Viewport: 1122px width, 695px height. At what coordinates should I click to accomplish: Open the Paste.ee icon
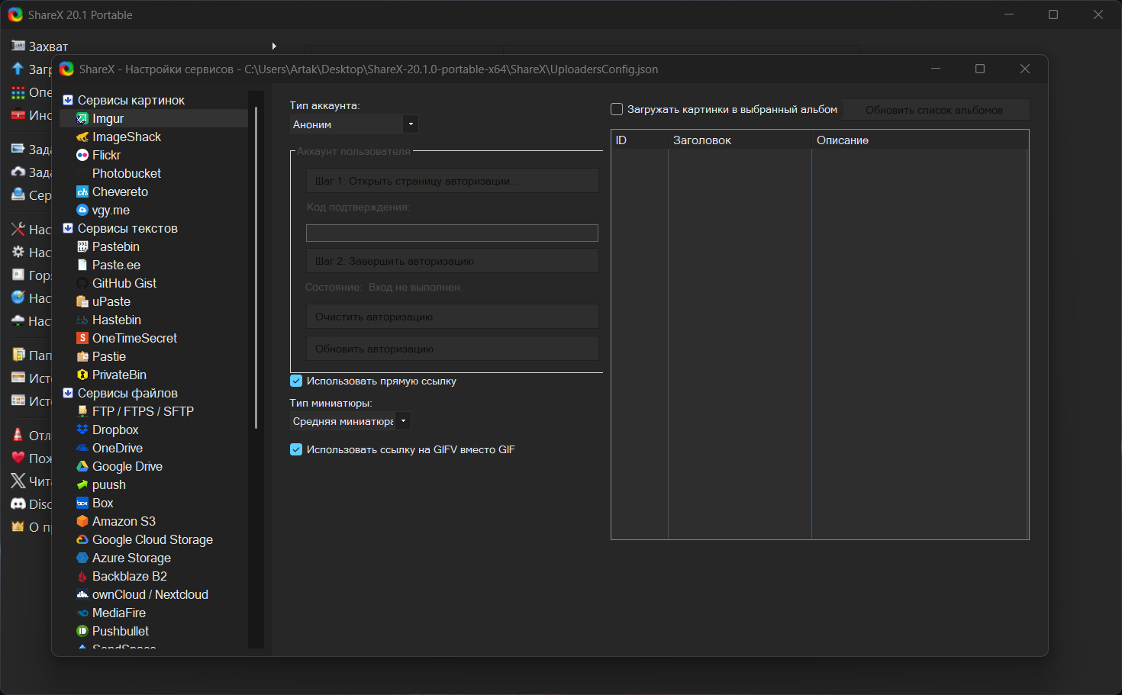click(x=82, y=265)
